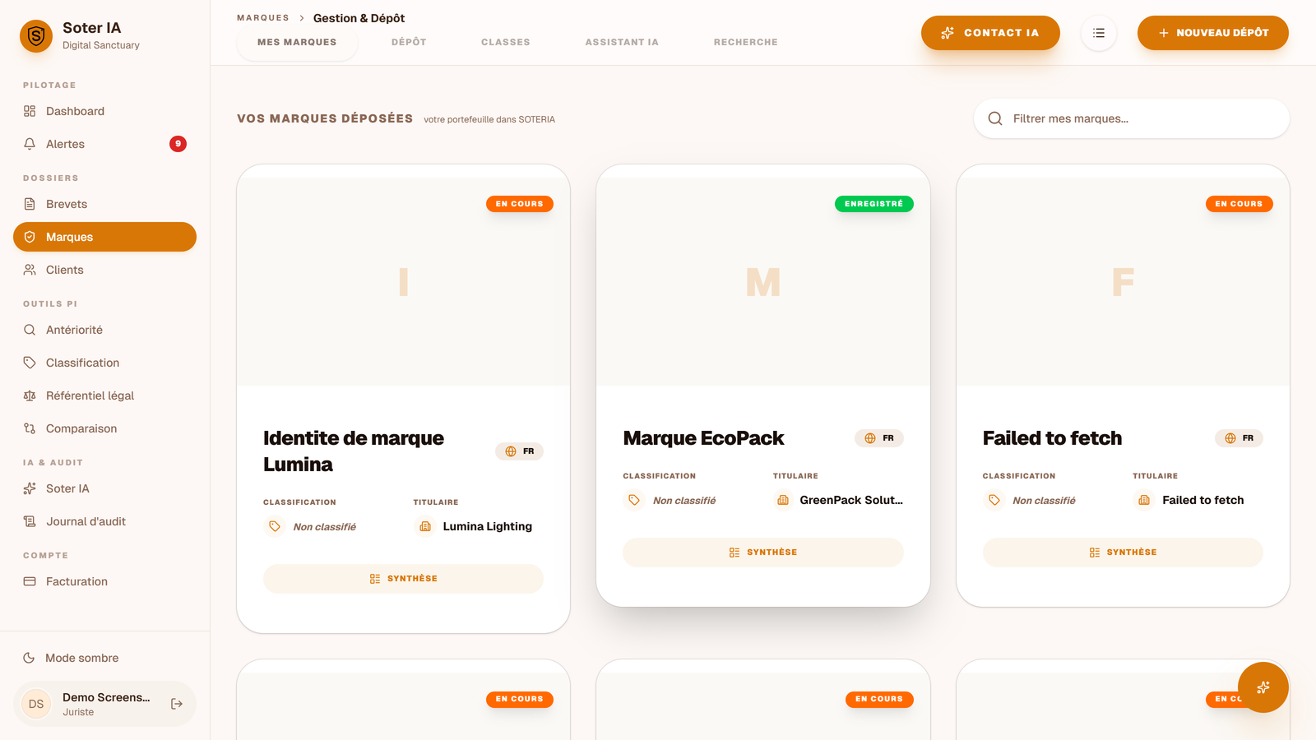1316x740 pixels.
Task: Toggle Mode sombre
Action: (x=104, y=658)
